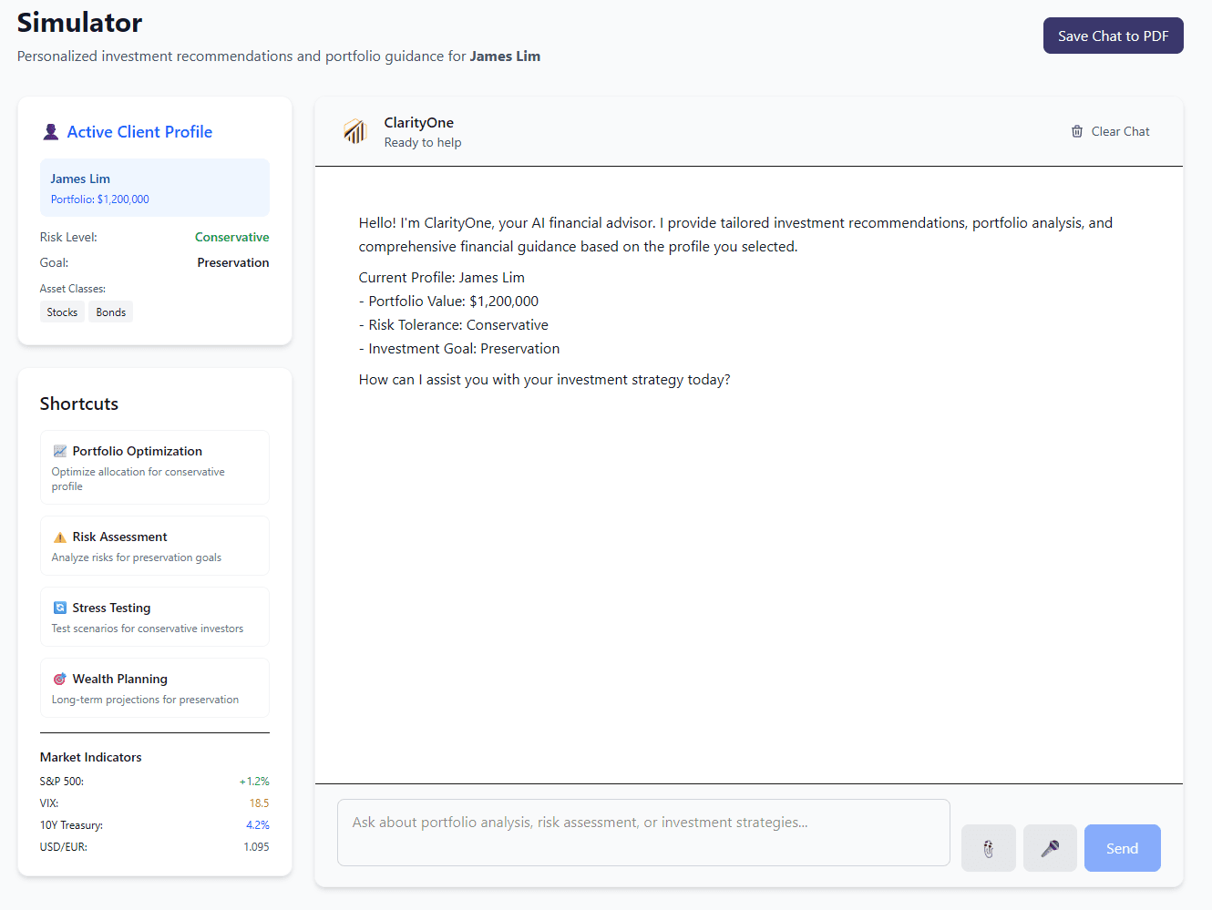Click the Active Client Profile person icon

pos(50,131)
